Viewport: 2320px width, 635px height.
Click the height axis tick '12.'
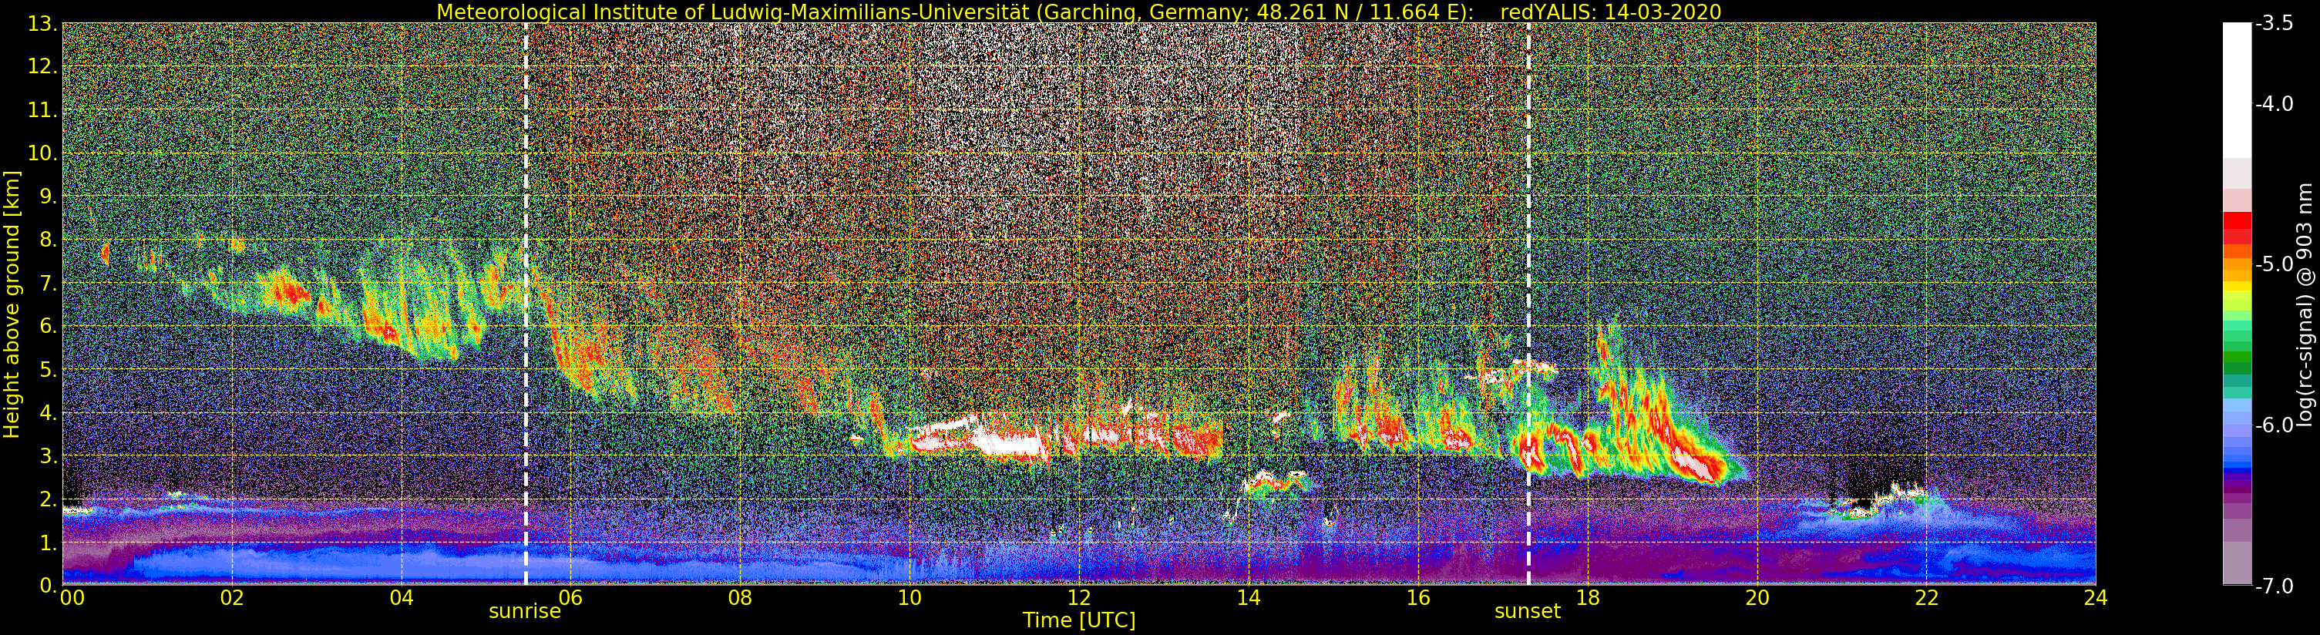point(43,68)
